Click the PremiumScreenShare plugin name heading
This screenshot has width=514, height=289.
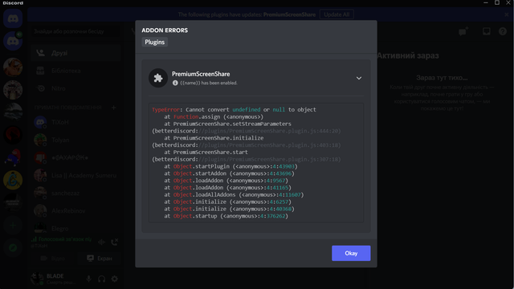(201, 74)
